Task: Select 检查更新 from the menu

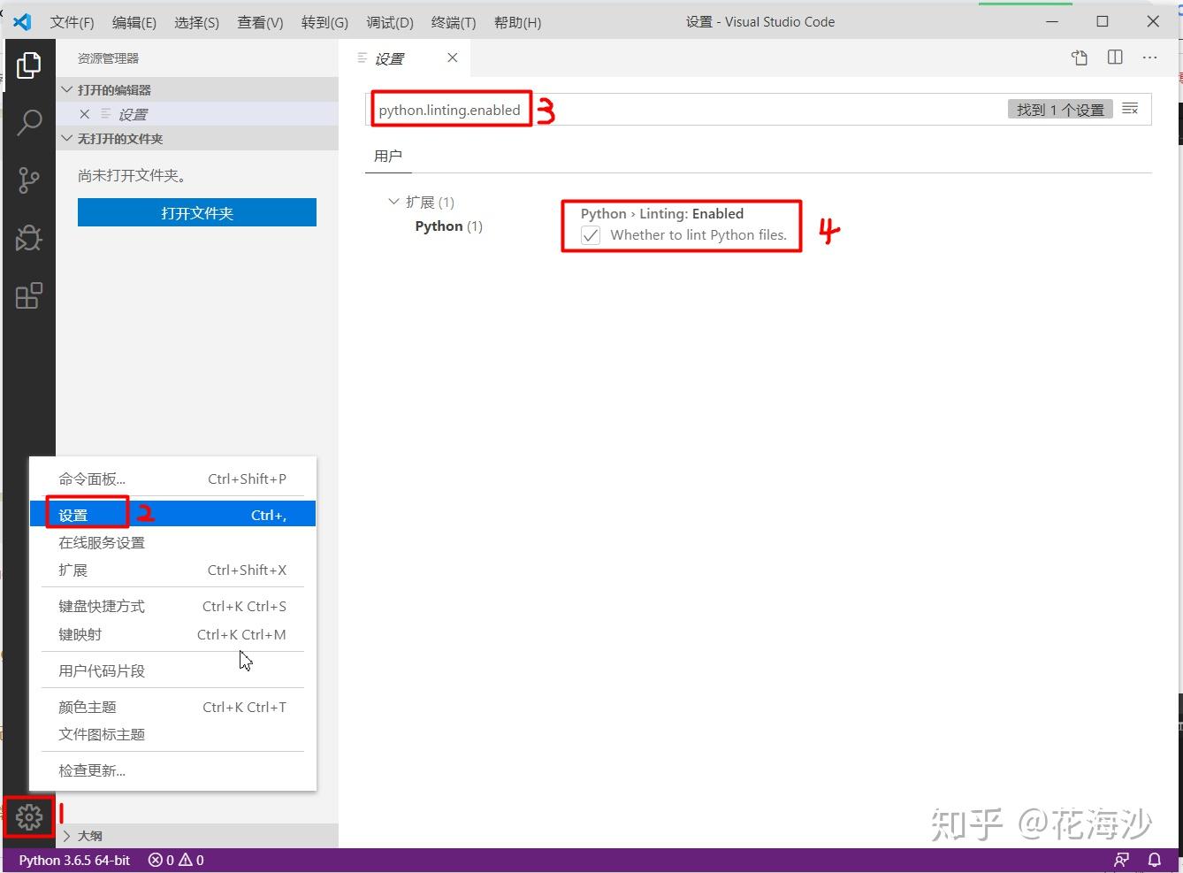Action: (90, 770)
